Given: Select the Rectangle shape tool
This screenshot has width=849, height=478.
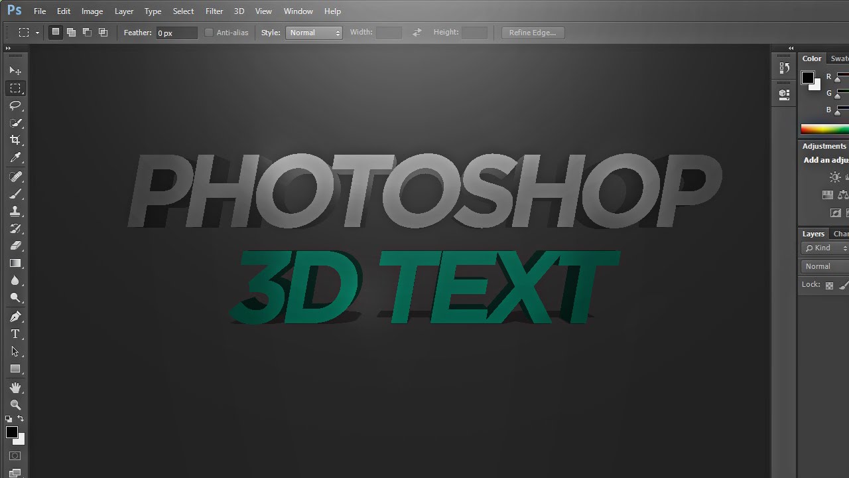Looking at the screenshot, I should 15,368.
